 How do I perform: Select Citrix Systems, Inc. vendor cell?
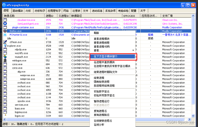click(x=172, y=24)
